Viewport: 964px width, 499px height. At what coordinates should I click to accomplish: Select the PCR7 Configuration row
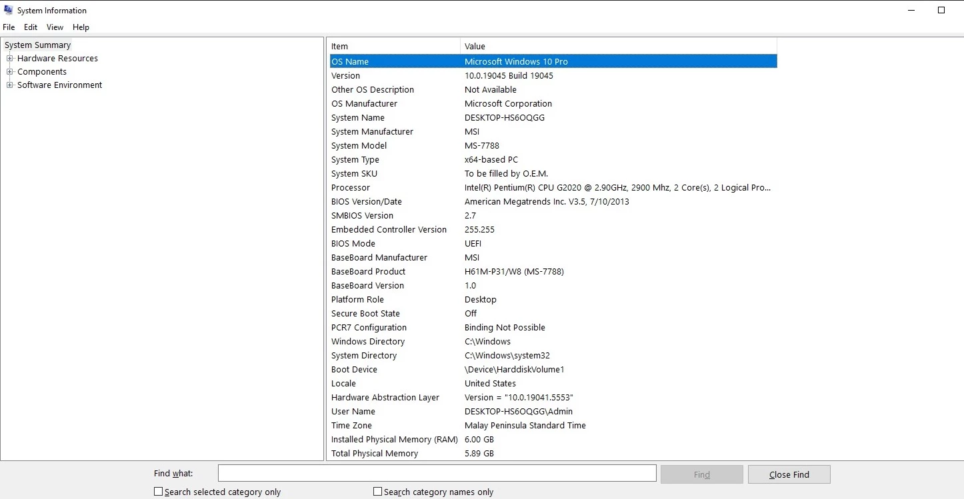point(553,327)
